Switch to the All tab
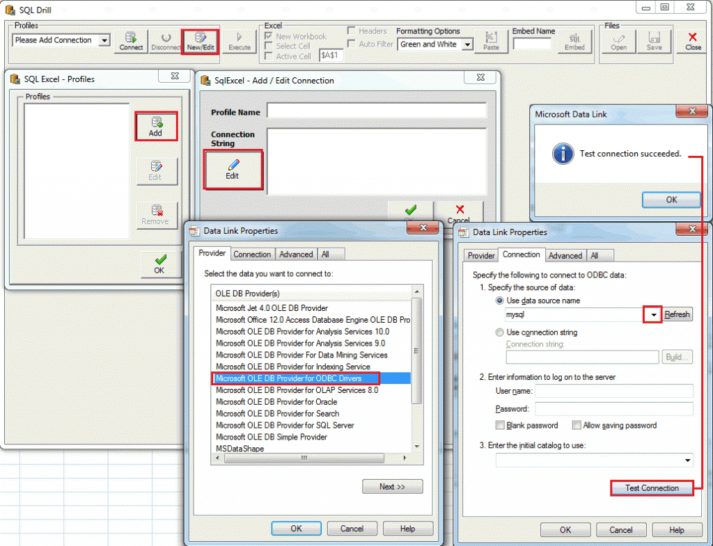The height and width of the screenshot is (546, 713). point(600,255)
